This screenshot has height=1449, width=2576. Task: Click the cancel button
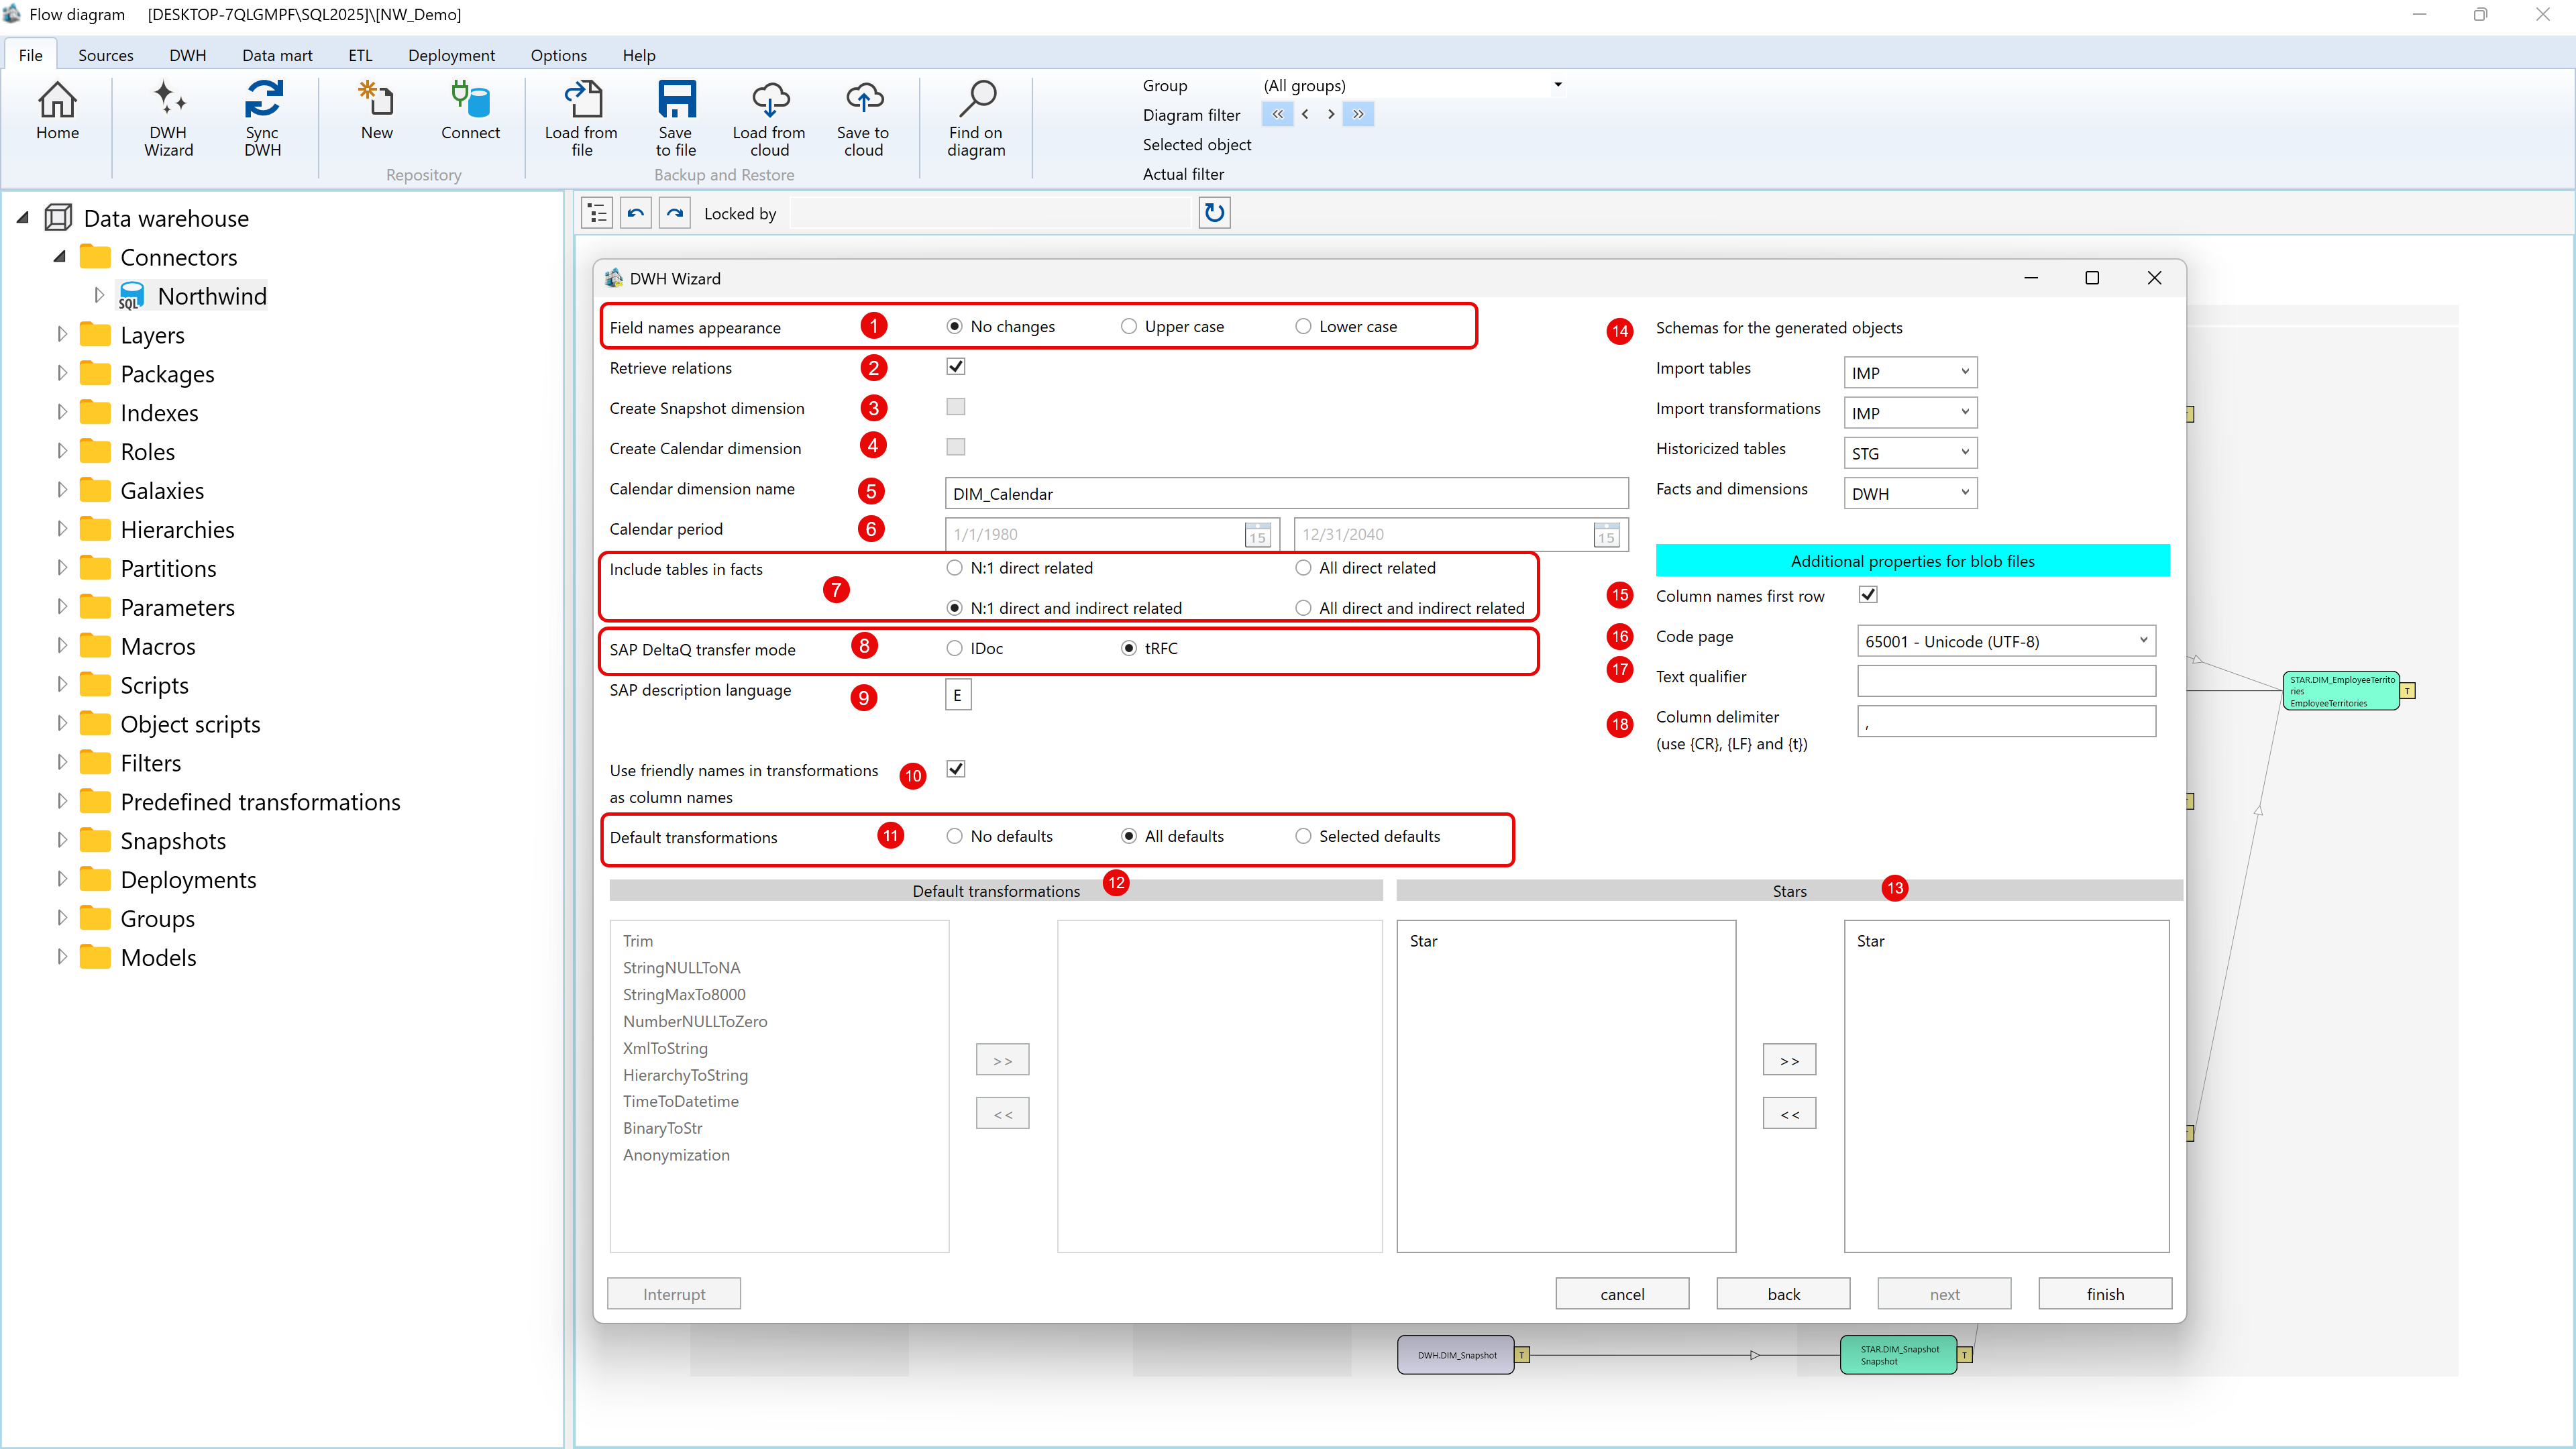(x=1622, y=1294)
